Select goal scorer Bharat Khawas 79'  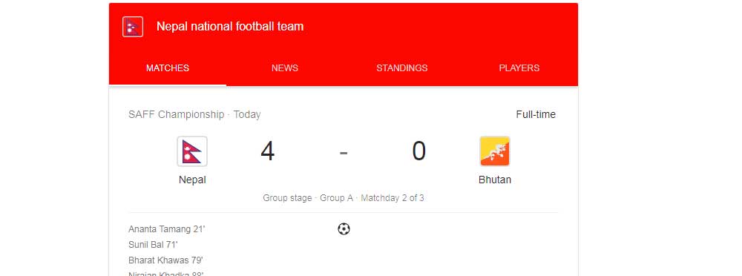(x=165, y=260)
